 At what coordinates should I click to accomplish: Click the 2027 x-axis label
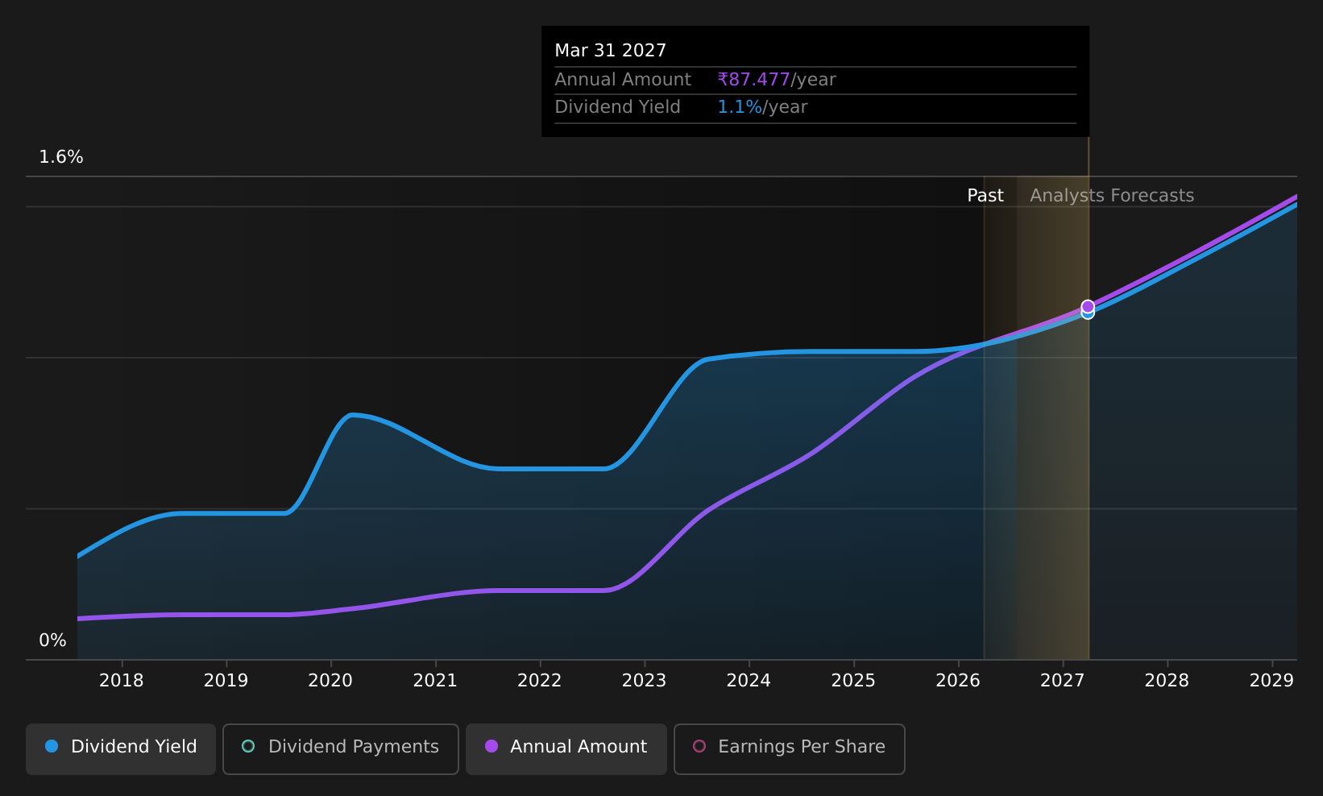tap(1063, 681)
